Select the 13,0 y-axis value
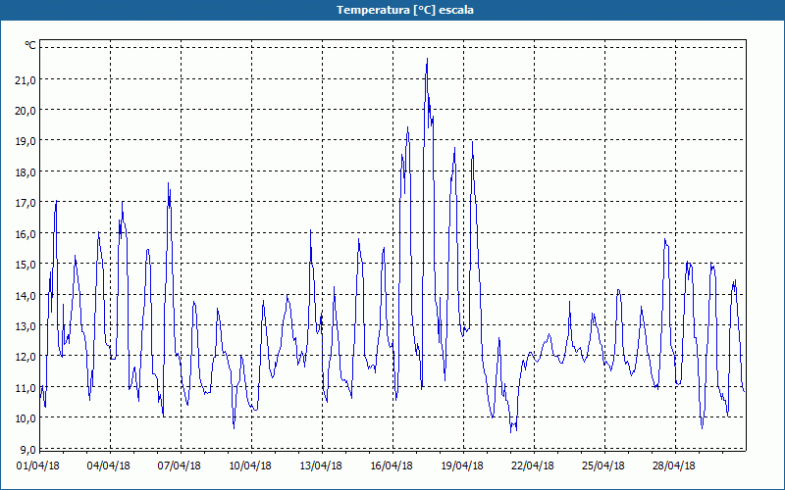 point(26,326)
